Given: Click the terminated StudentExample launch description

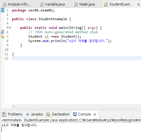Looking at the screenshot, I should pos(71,120).
